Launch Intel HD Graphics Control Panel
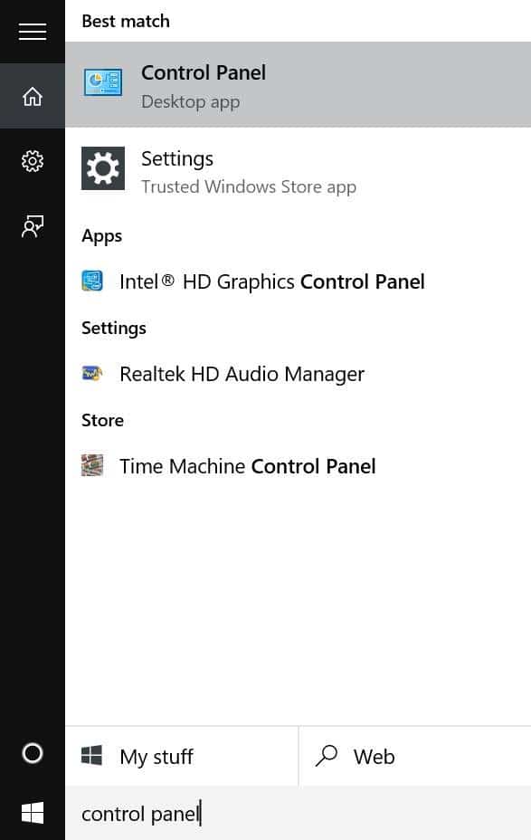Screen dimensions: 531x840 (271, 281)
